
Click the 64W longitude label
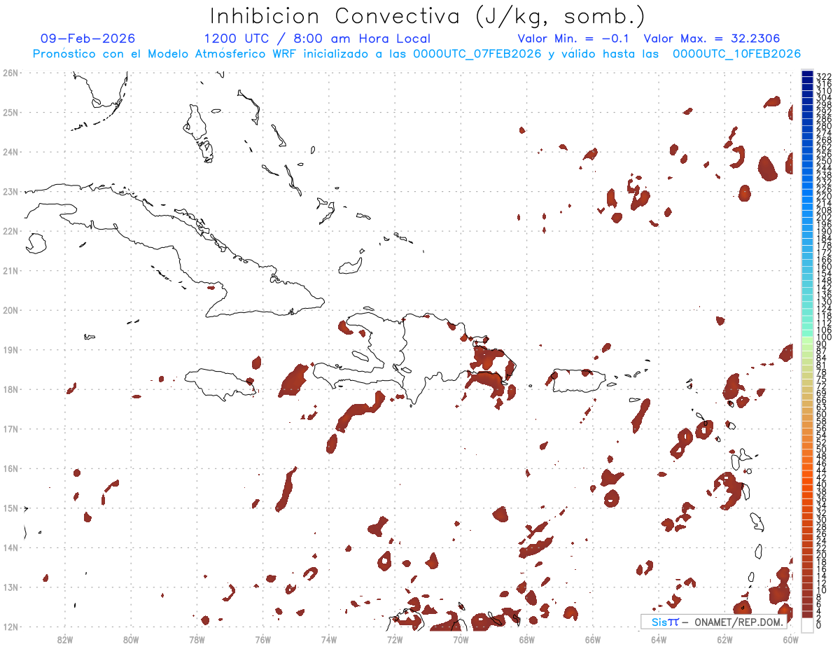(659, 638)
